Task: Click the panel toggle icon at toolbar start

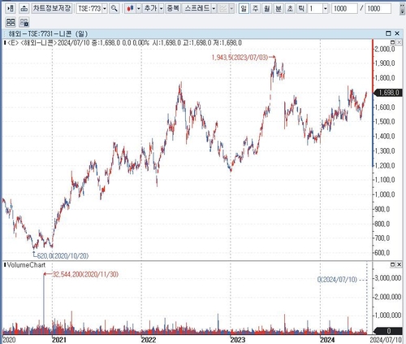Action: [11, 9]
